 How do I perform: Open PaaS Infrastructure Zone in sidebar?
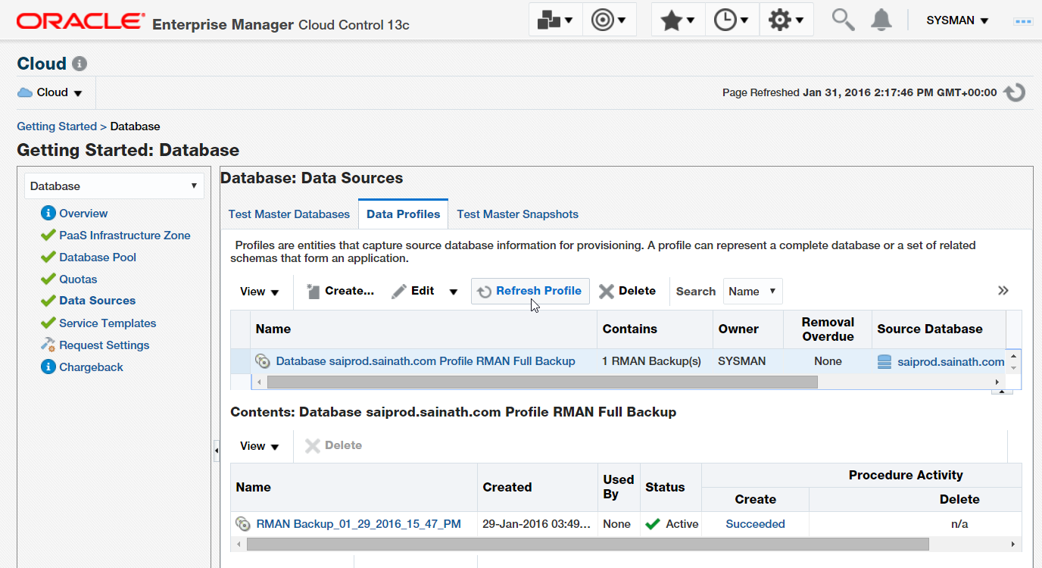[125, 236]
